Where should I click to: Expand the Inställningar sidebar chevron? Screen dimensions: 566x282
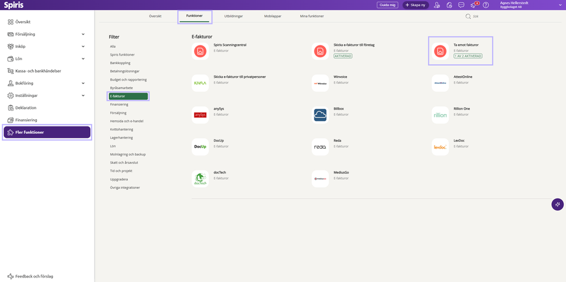tap(83, 95)
